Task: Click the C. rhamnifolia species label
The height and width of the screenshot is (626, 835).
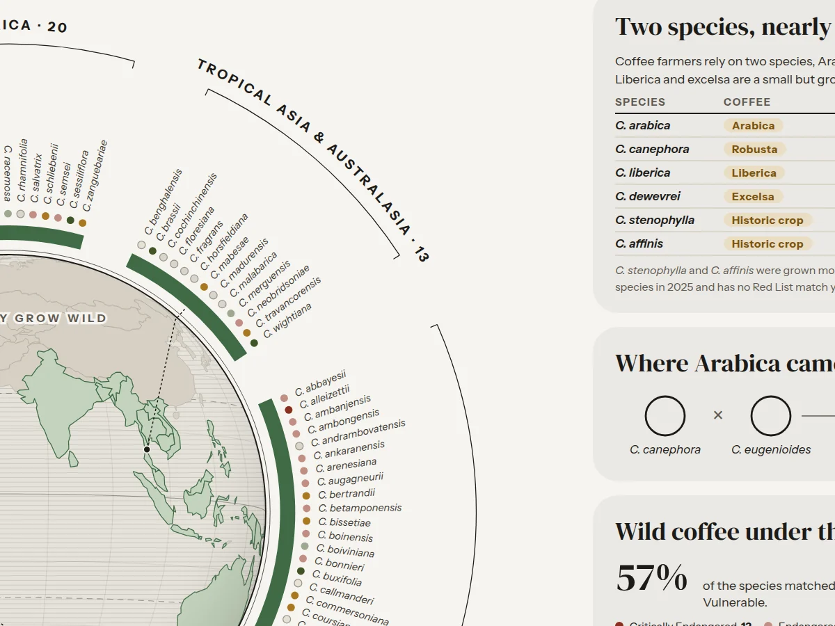Action: [22, 170]
